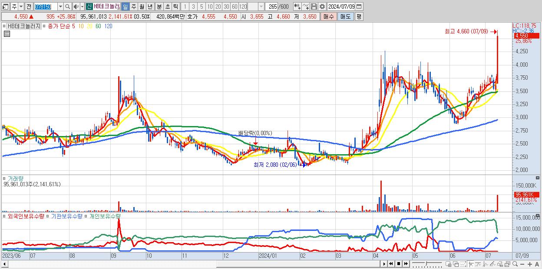This screenshot has width=542, height=269.
Task: Open the stock code history dropdown
Action: (60, 6)
